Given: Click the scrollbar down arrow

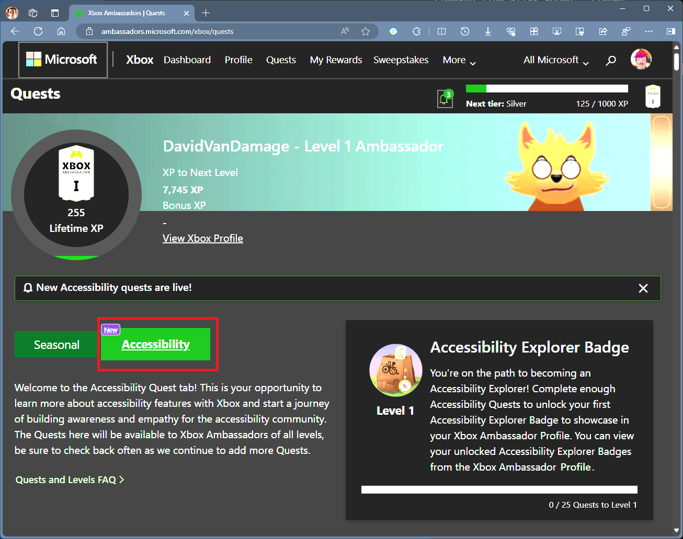Looking at the screenshot, I should [x=677, y=531].
